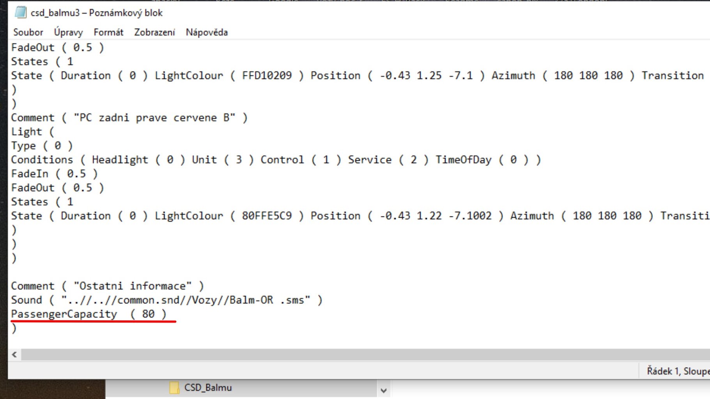
Task: Click in the "Ostatni informace" comment text
Action: click(133, 286)
